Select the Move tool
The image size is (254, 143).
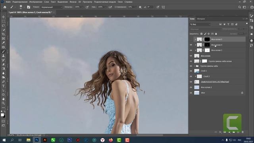(3, 17)
